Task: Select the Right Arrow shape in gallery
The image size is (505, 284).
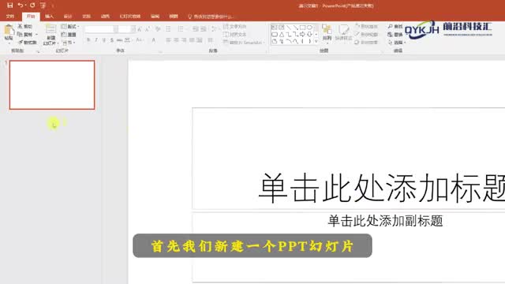Action: pos(302,35)
